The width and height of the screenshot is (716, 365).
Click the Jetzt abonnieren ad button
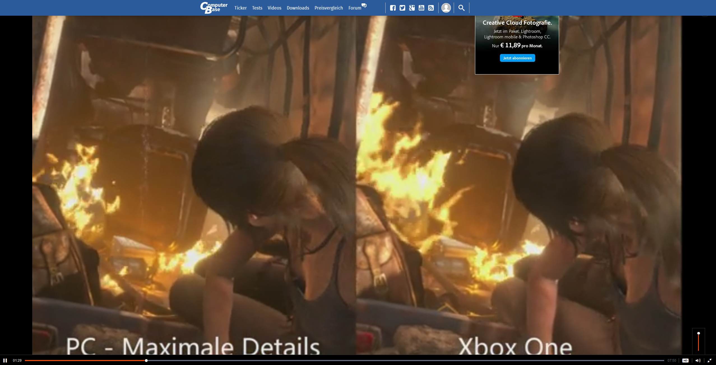point(517,58)
